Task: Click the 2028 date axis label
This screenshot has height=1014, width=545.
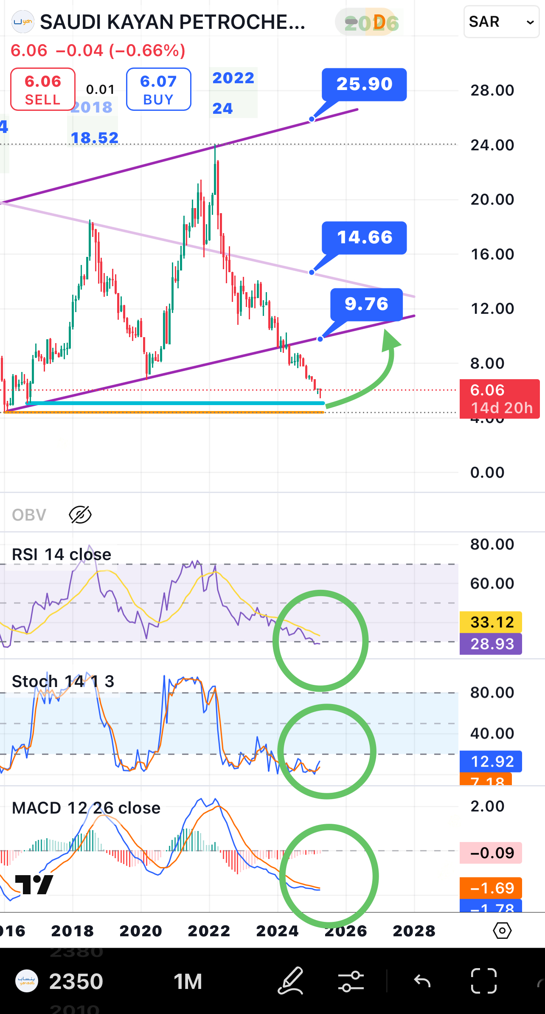Action: tap(414, 931)
